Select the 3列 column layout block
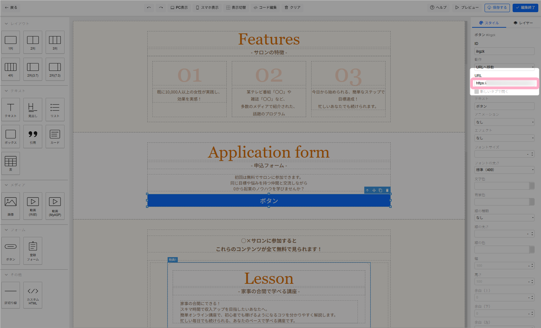 pyautogui.click(x=55, y=42)
